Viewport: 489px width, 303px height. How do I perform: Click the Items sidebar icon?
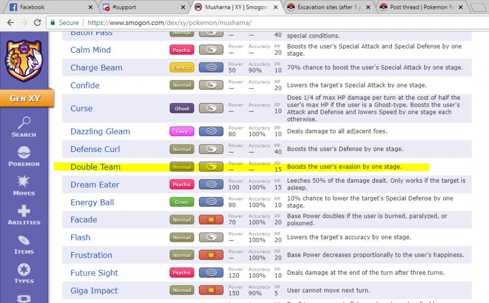click(23, 240)
